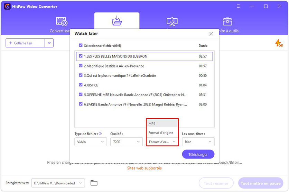
Task: Toggle the lightning acceleration icon
Action: 279,43
